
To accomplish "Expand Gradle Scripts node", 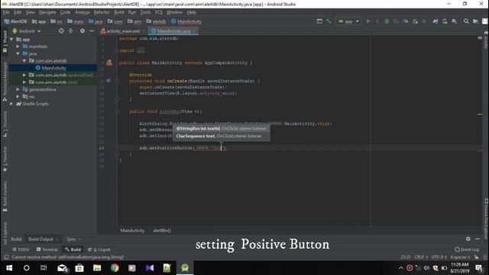I will click(11, 104).
